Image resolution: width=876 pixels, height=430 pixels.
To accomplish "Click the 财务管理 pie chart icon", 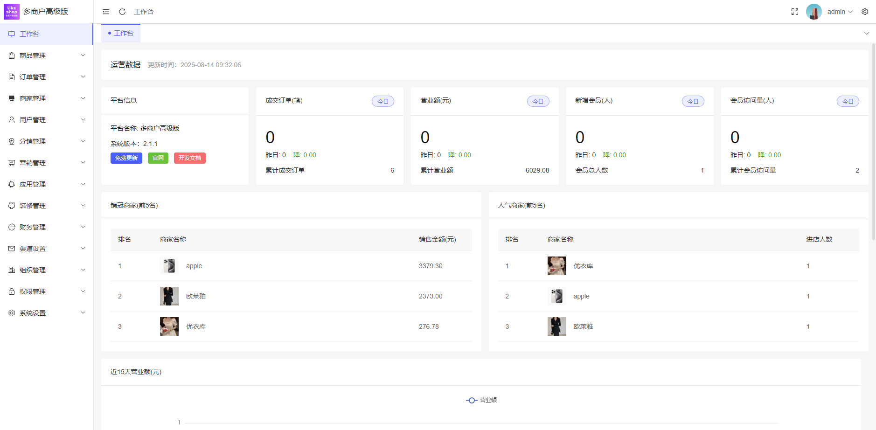I will tap(12, 227).
